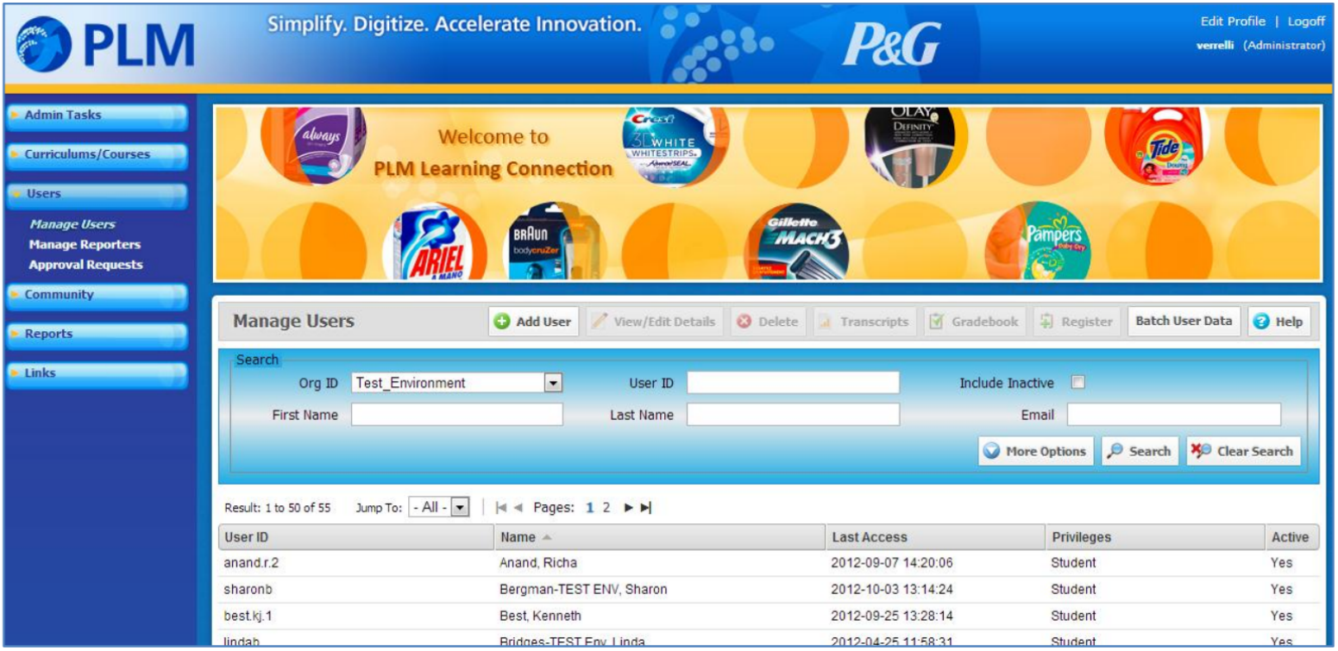
Task: Click the Batch User Data button
Action: (1184, 322)
